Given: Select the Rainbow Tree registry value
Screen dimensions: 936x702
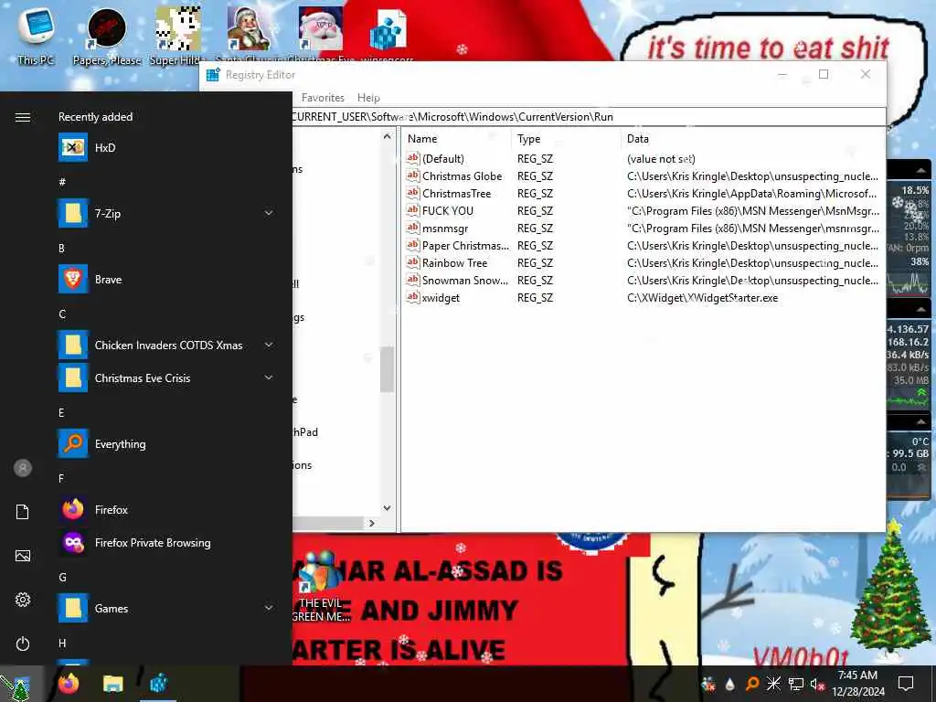Looking at the screenshot, I should (x=455, y=262).
